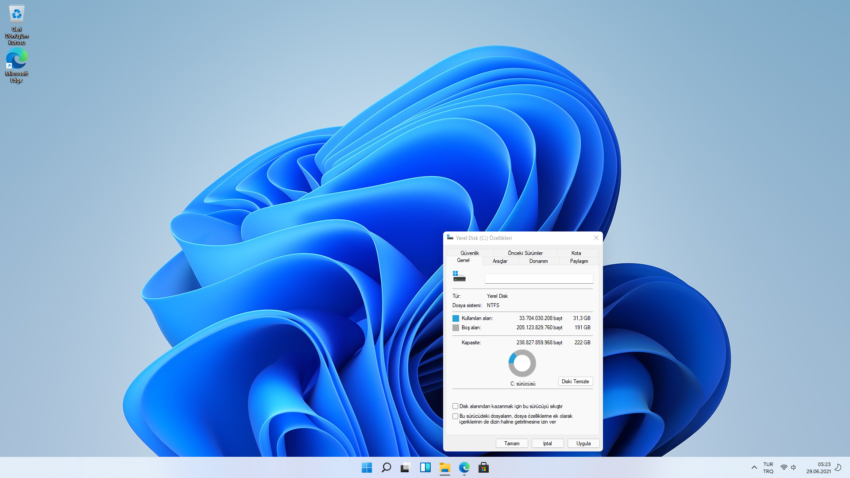Click the Edge taskbar icon
Screen dimensions: 850x478
pyautogui.click(x=464, y=467)
